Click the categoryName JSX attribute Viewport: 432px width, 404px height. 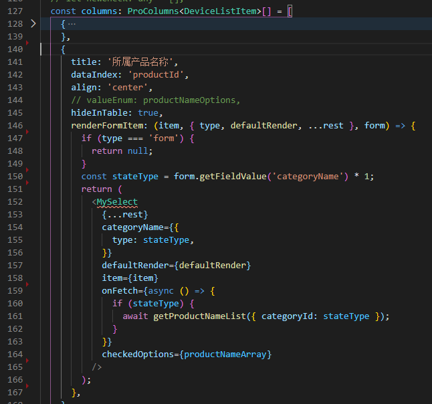pyautogui.click(x=133, y=227)
